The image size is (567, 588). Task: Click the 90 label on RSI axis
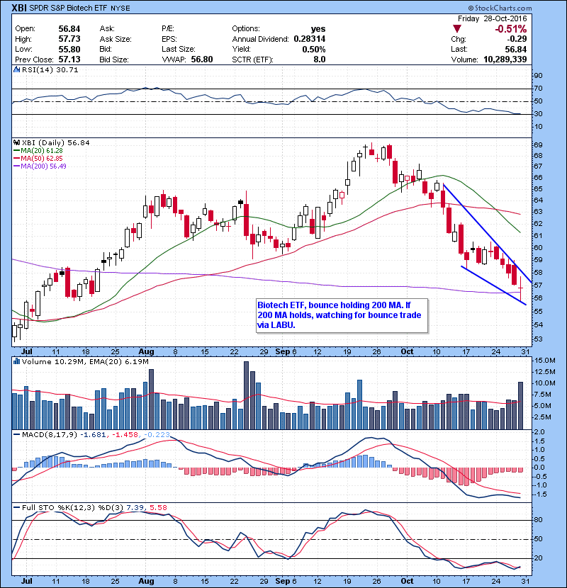pos(538,76)
